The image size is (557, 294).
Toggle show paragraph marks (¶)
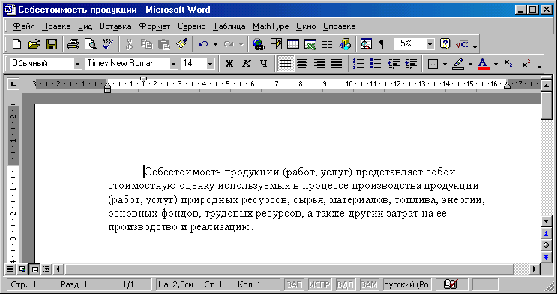(x=383, y=44)
